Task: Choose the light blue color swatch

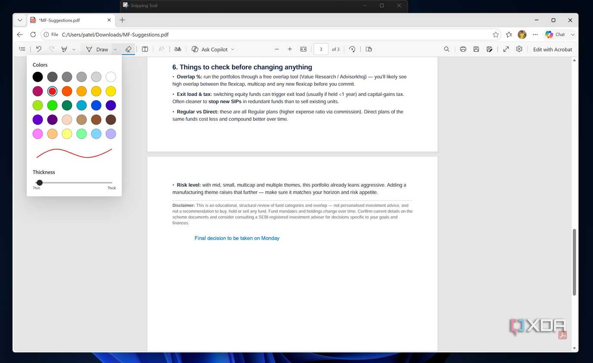Action: tap(96, 134)
